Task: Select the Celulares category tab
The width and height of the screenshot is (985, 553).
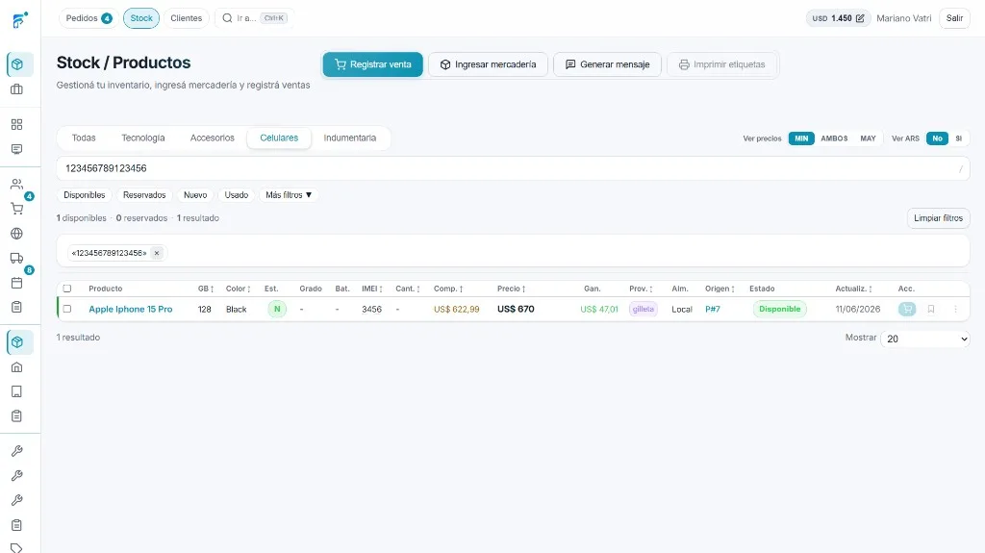Action: coord(279,138)
